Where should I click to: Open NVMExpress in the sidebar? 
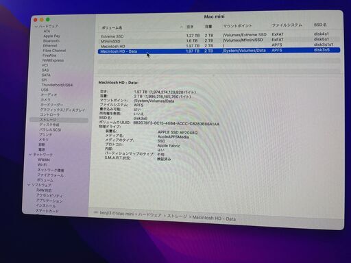pos(53,60)
